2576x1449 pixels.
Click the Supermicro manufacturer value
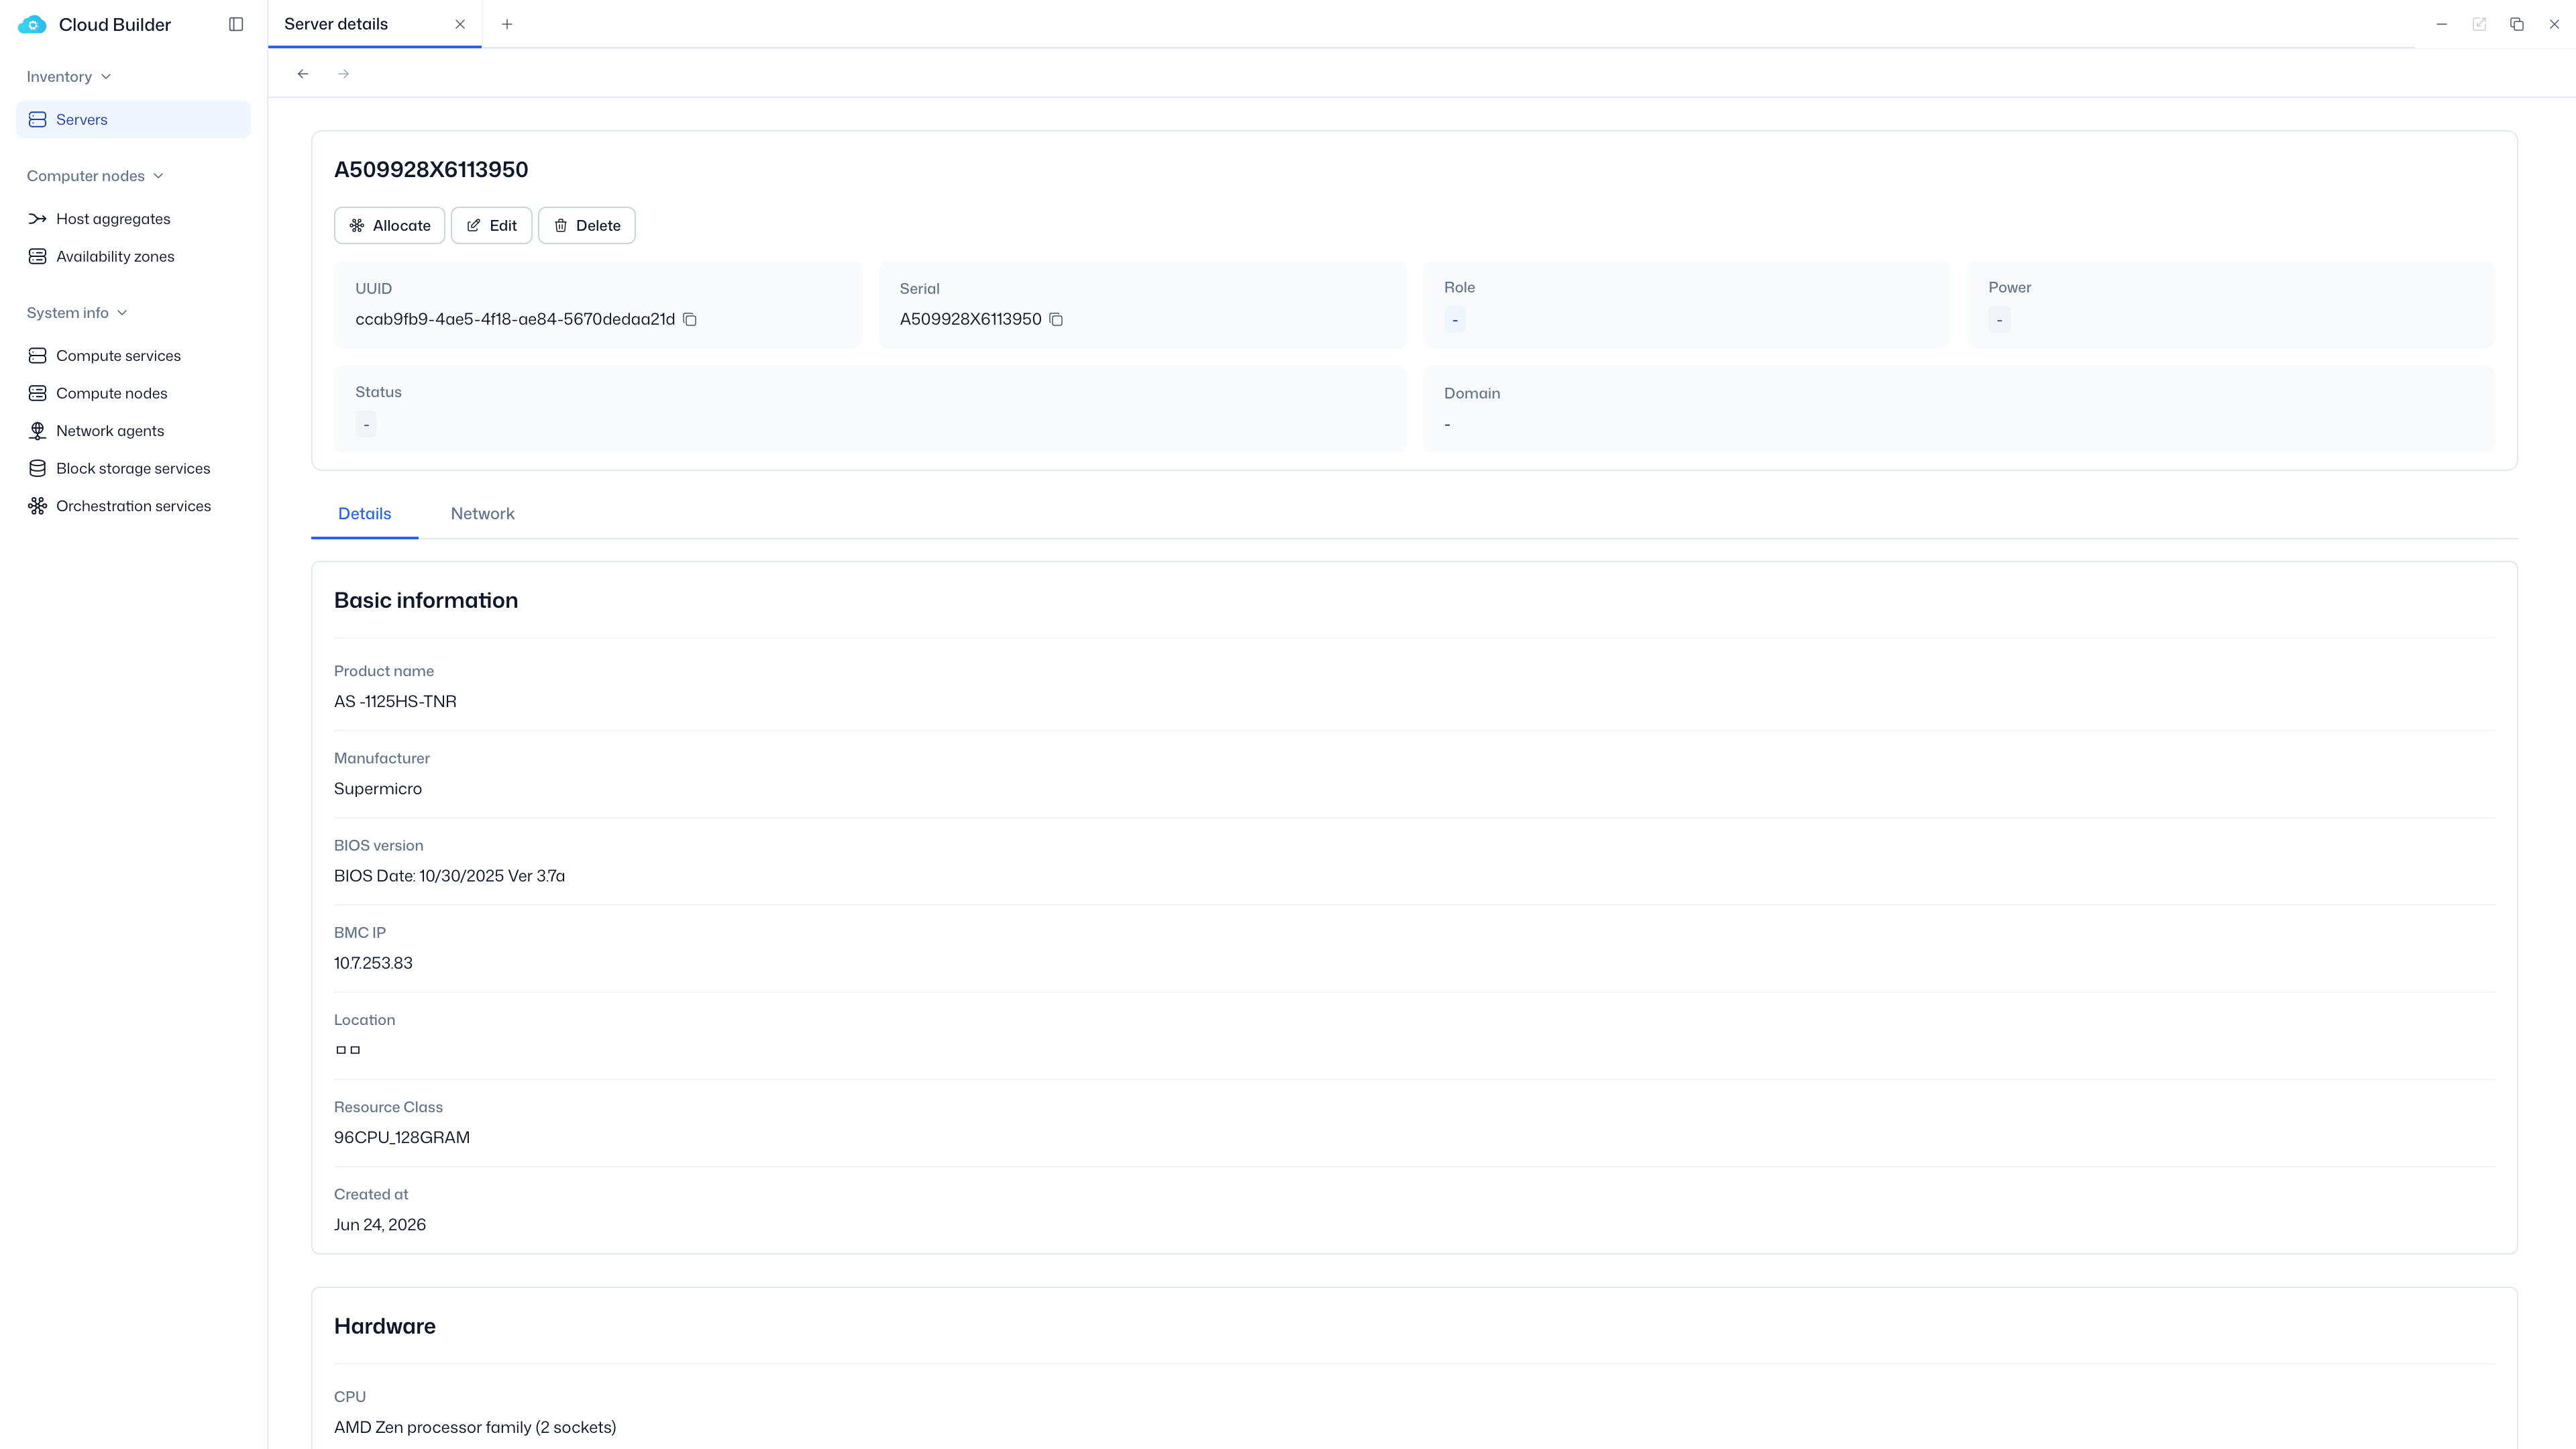(x=378, y=788)
